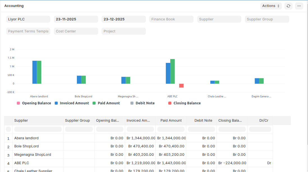The width and height of the screenshot is (308, 172).
Task: Click ABE PLC red closing balance bar
Action: tap(181, 86)
